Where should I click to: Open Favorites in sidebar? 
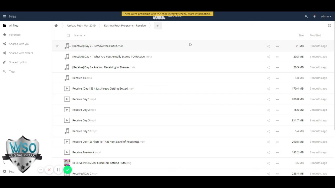pos(15,35)
